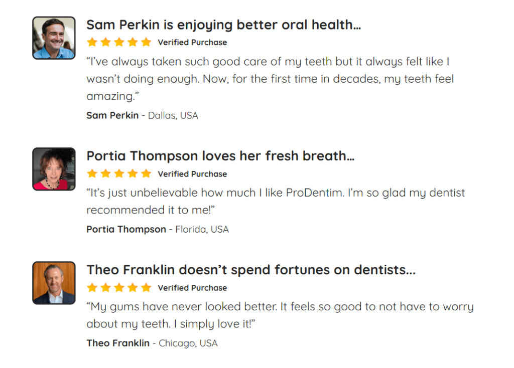
Task: Click Portia Thompson's profile photo
Action: (54, 169)
